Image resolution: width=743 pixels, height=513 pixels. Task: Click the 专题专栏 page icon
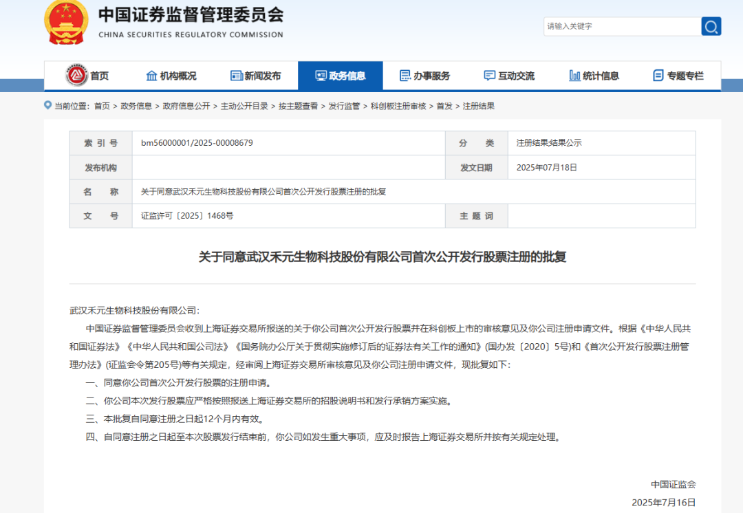[658, 76]
